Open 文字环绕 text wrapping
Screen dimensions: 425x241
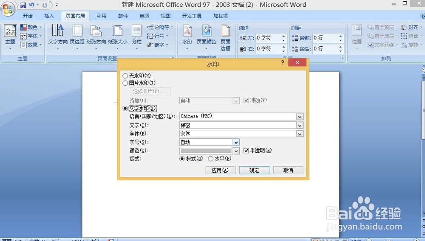[x=382, y=45]
